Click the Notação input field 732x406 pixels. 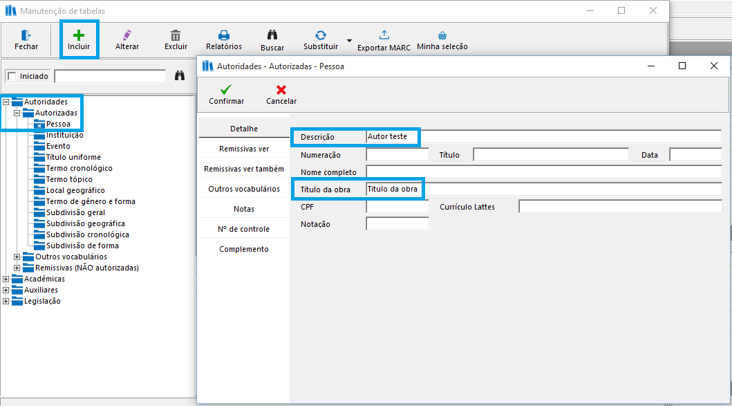tap(397, 224)
